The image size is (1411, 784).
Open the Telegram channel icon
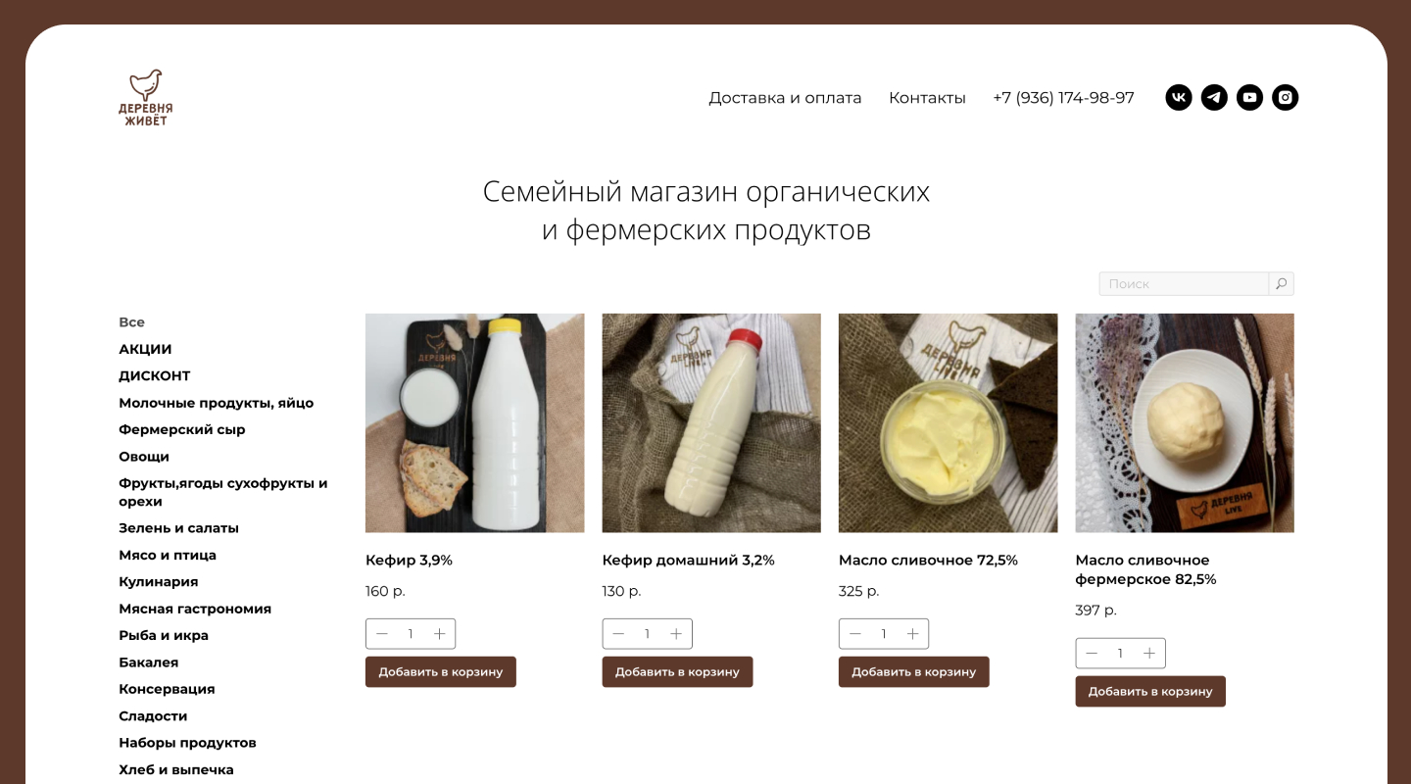1214,98
